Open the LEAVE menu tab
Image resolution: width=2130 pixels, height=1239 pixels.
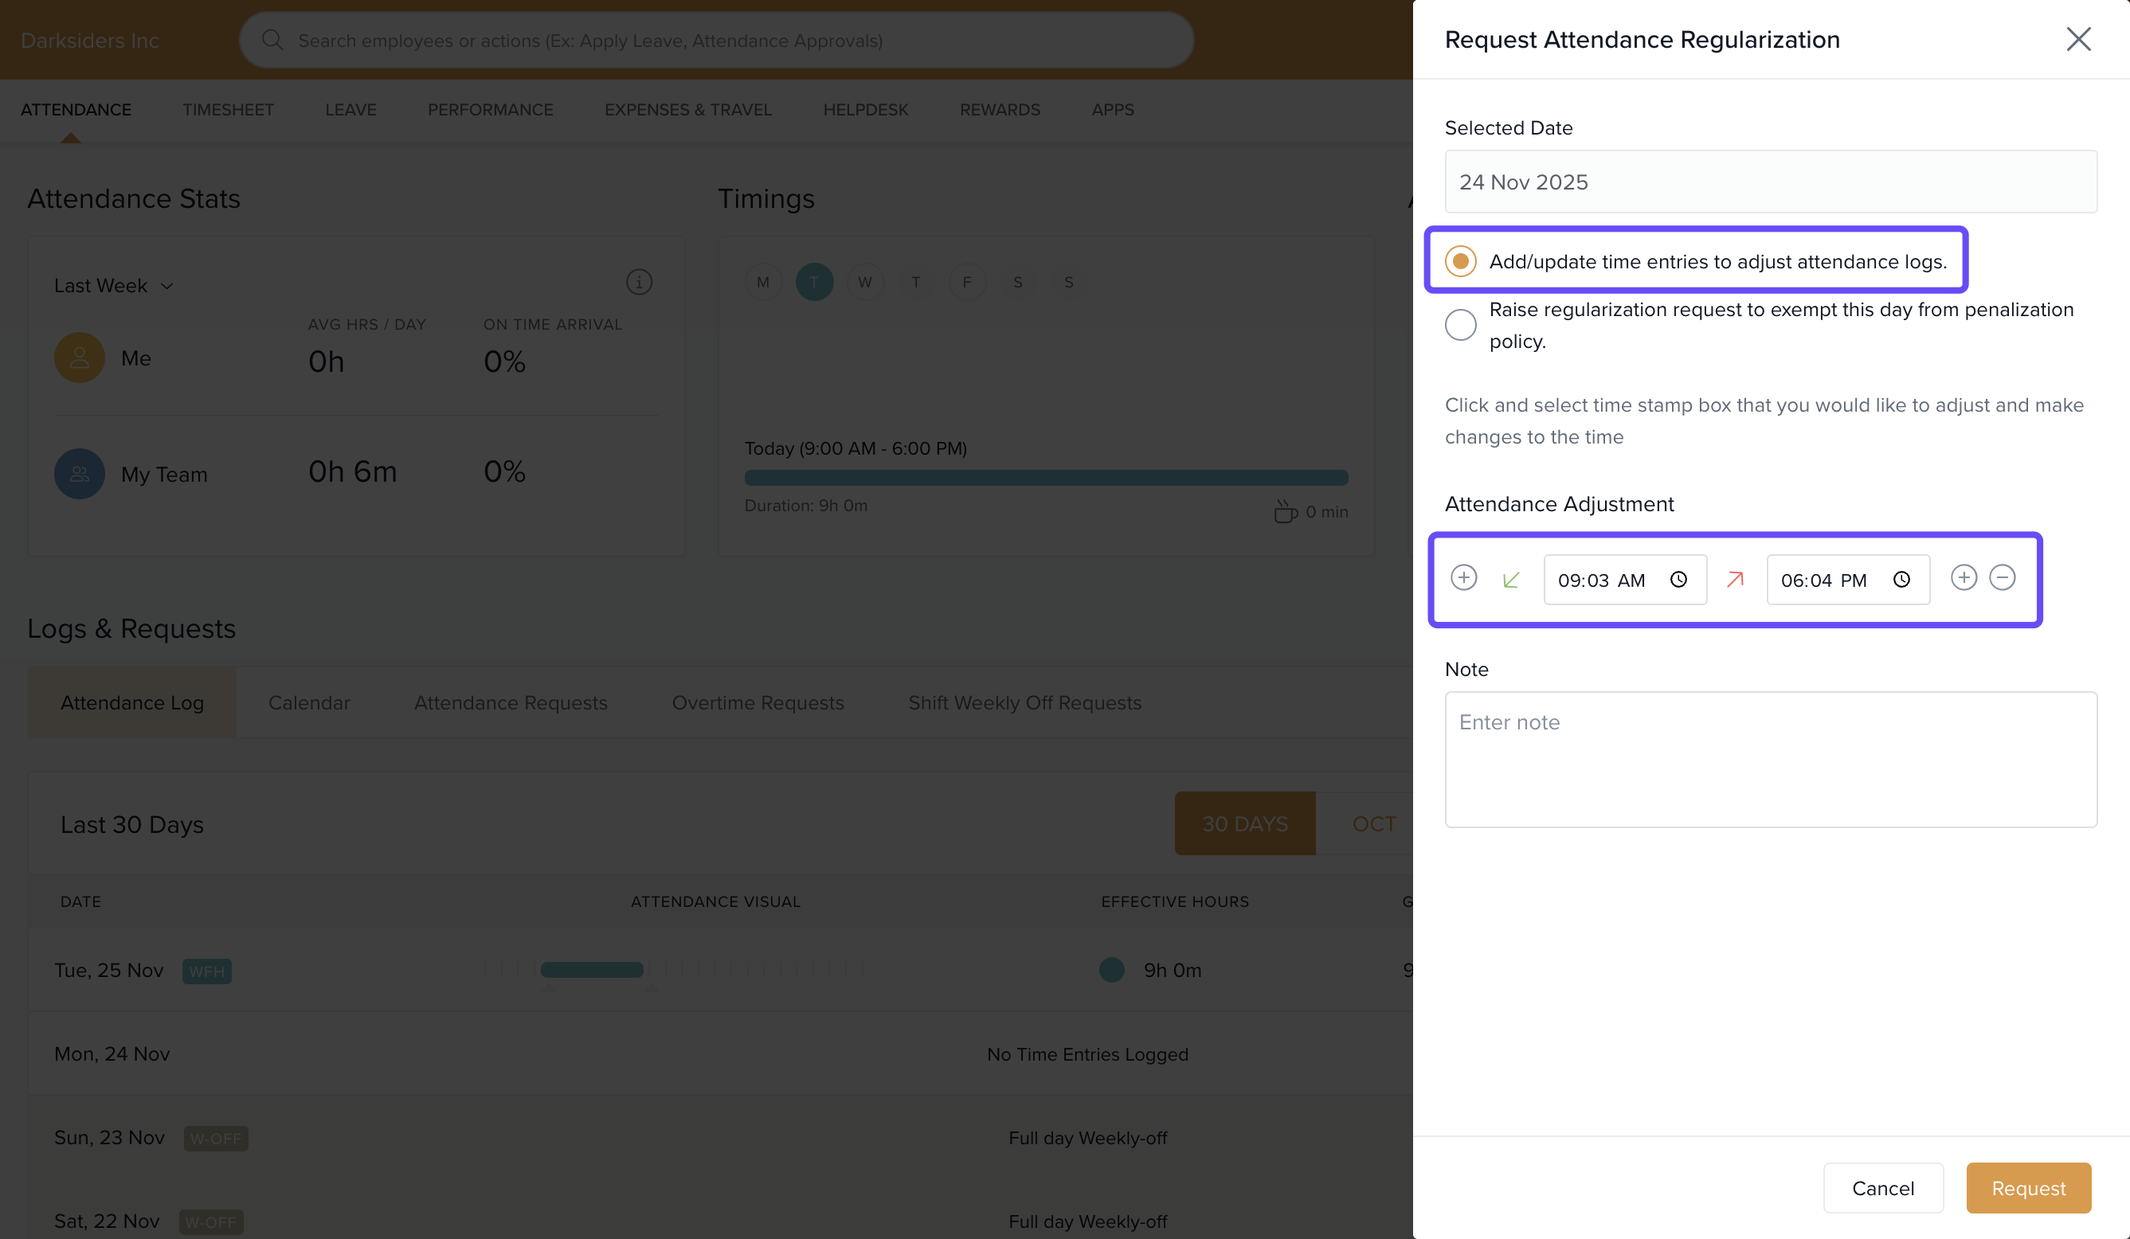(x=350, y=110)
